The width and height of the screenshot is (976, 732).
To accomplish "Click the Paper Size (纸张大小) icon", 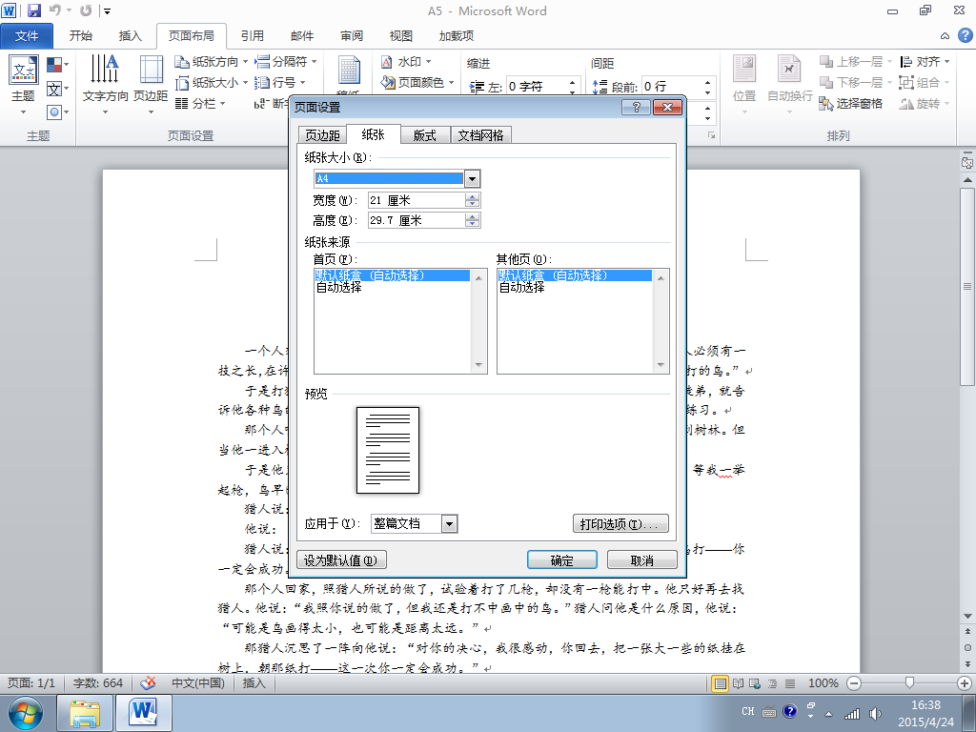I will pyautogui.click(x=181, y=82).
